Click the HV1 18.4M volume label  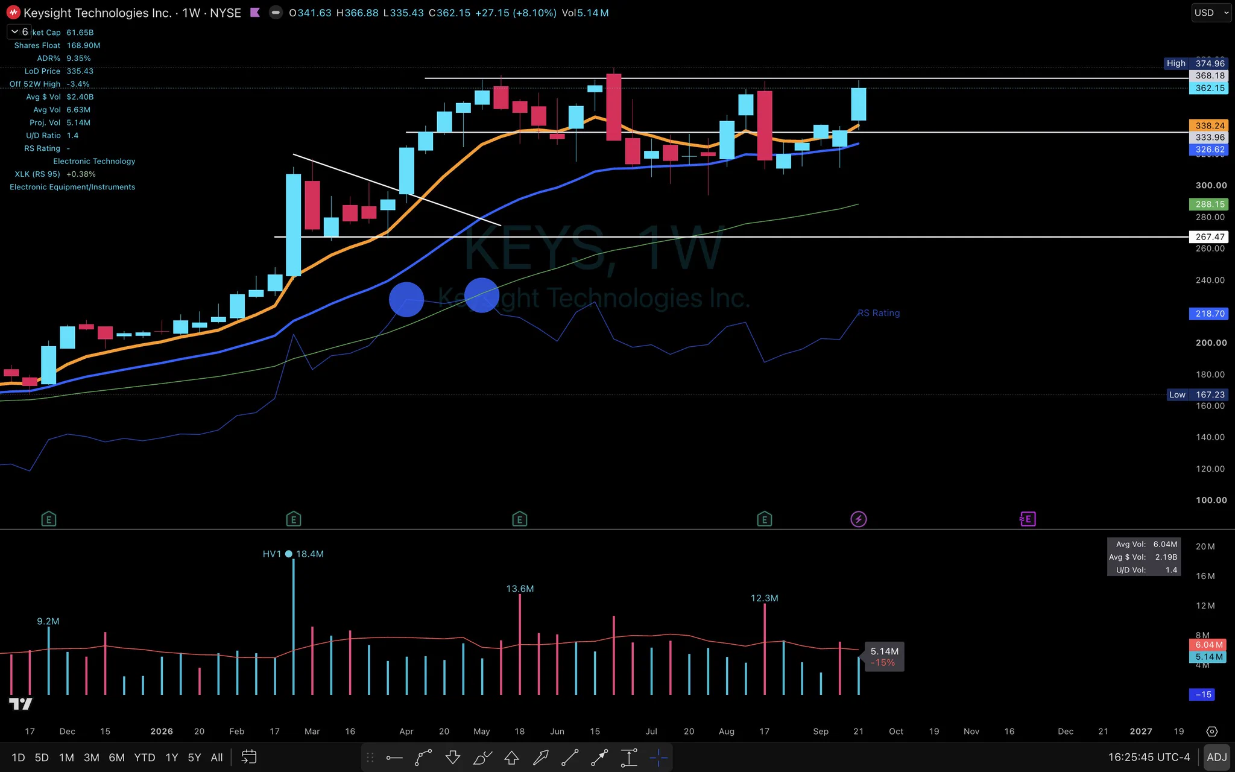coord(293,554)
